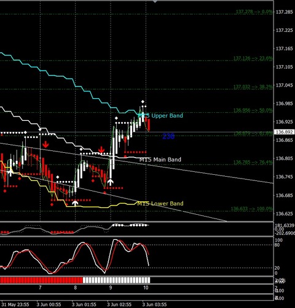Click the M15 Main Band label

tap(160, 160)
